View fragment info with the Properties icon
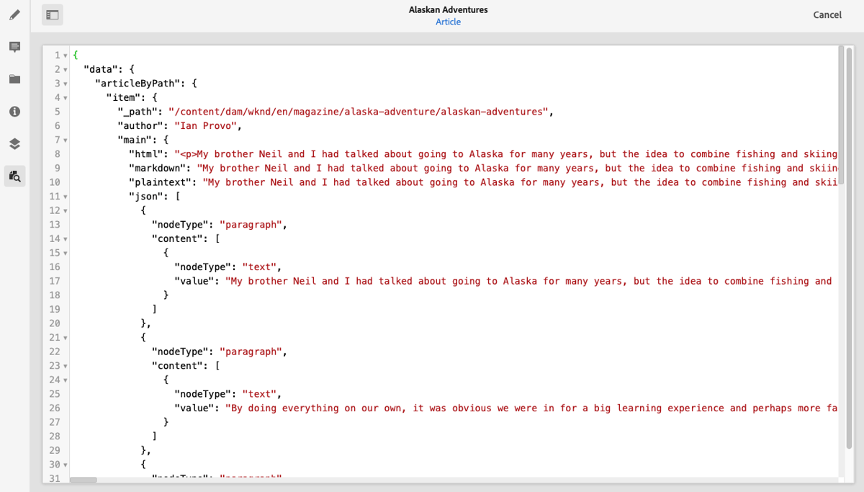 [x=15, y=112]
